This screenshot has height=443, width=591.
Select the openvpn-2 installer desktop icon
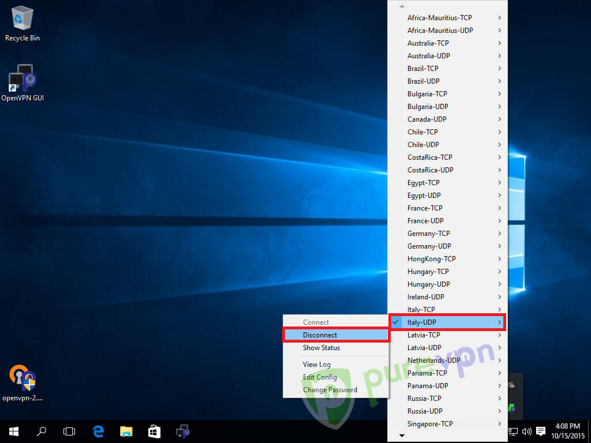click(23, 383)
